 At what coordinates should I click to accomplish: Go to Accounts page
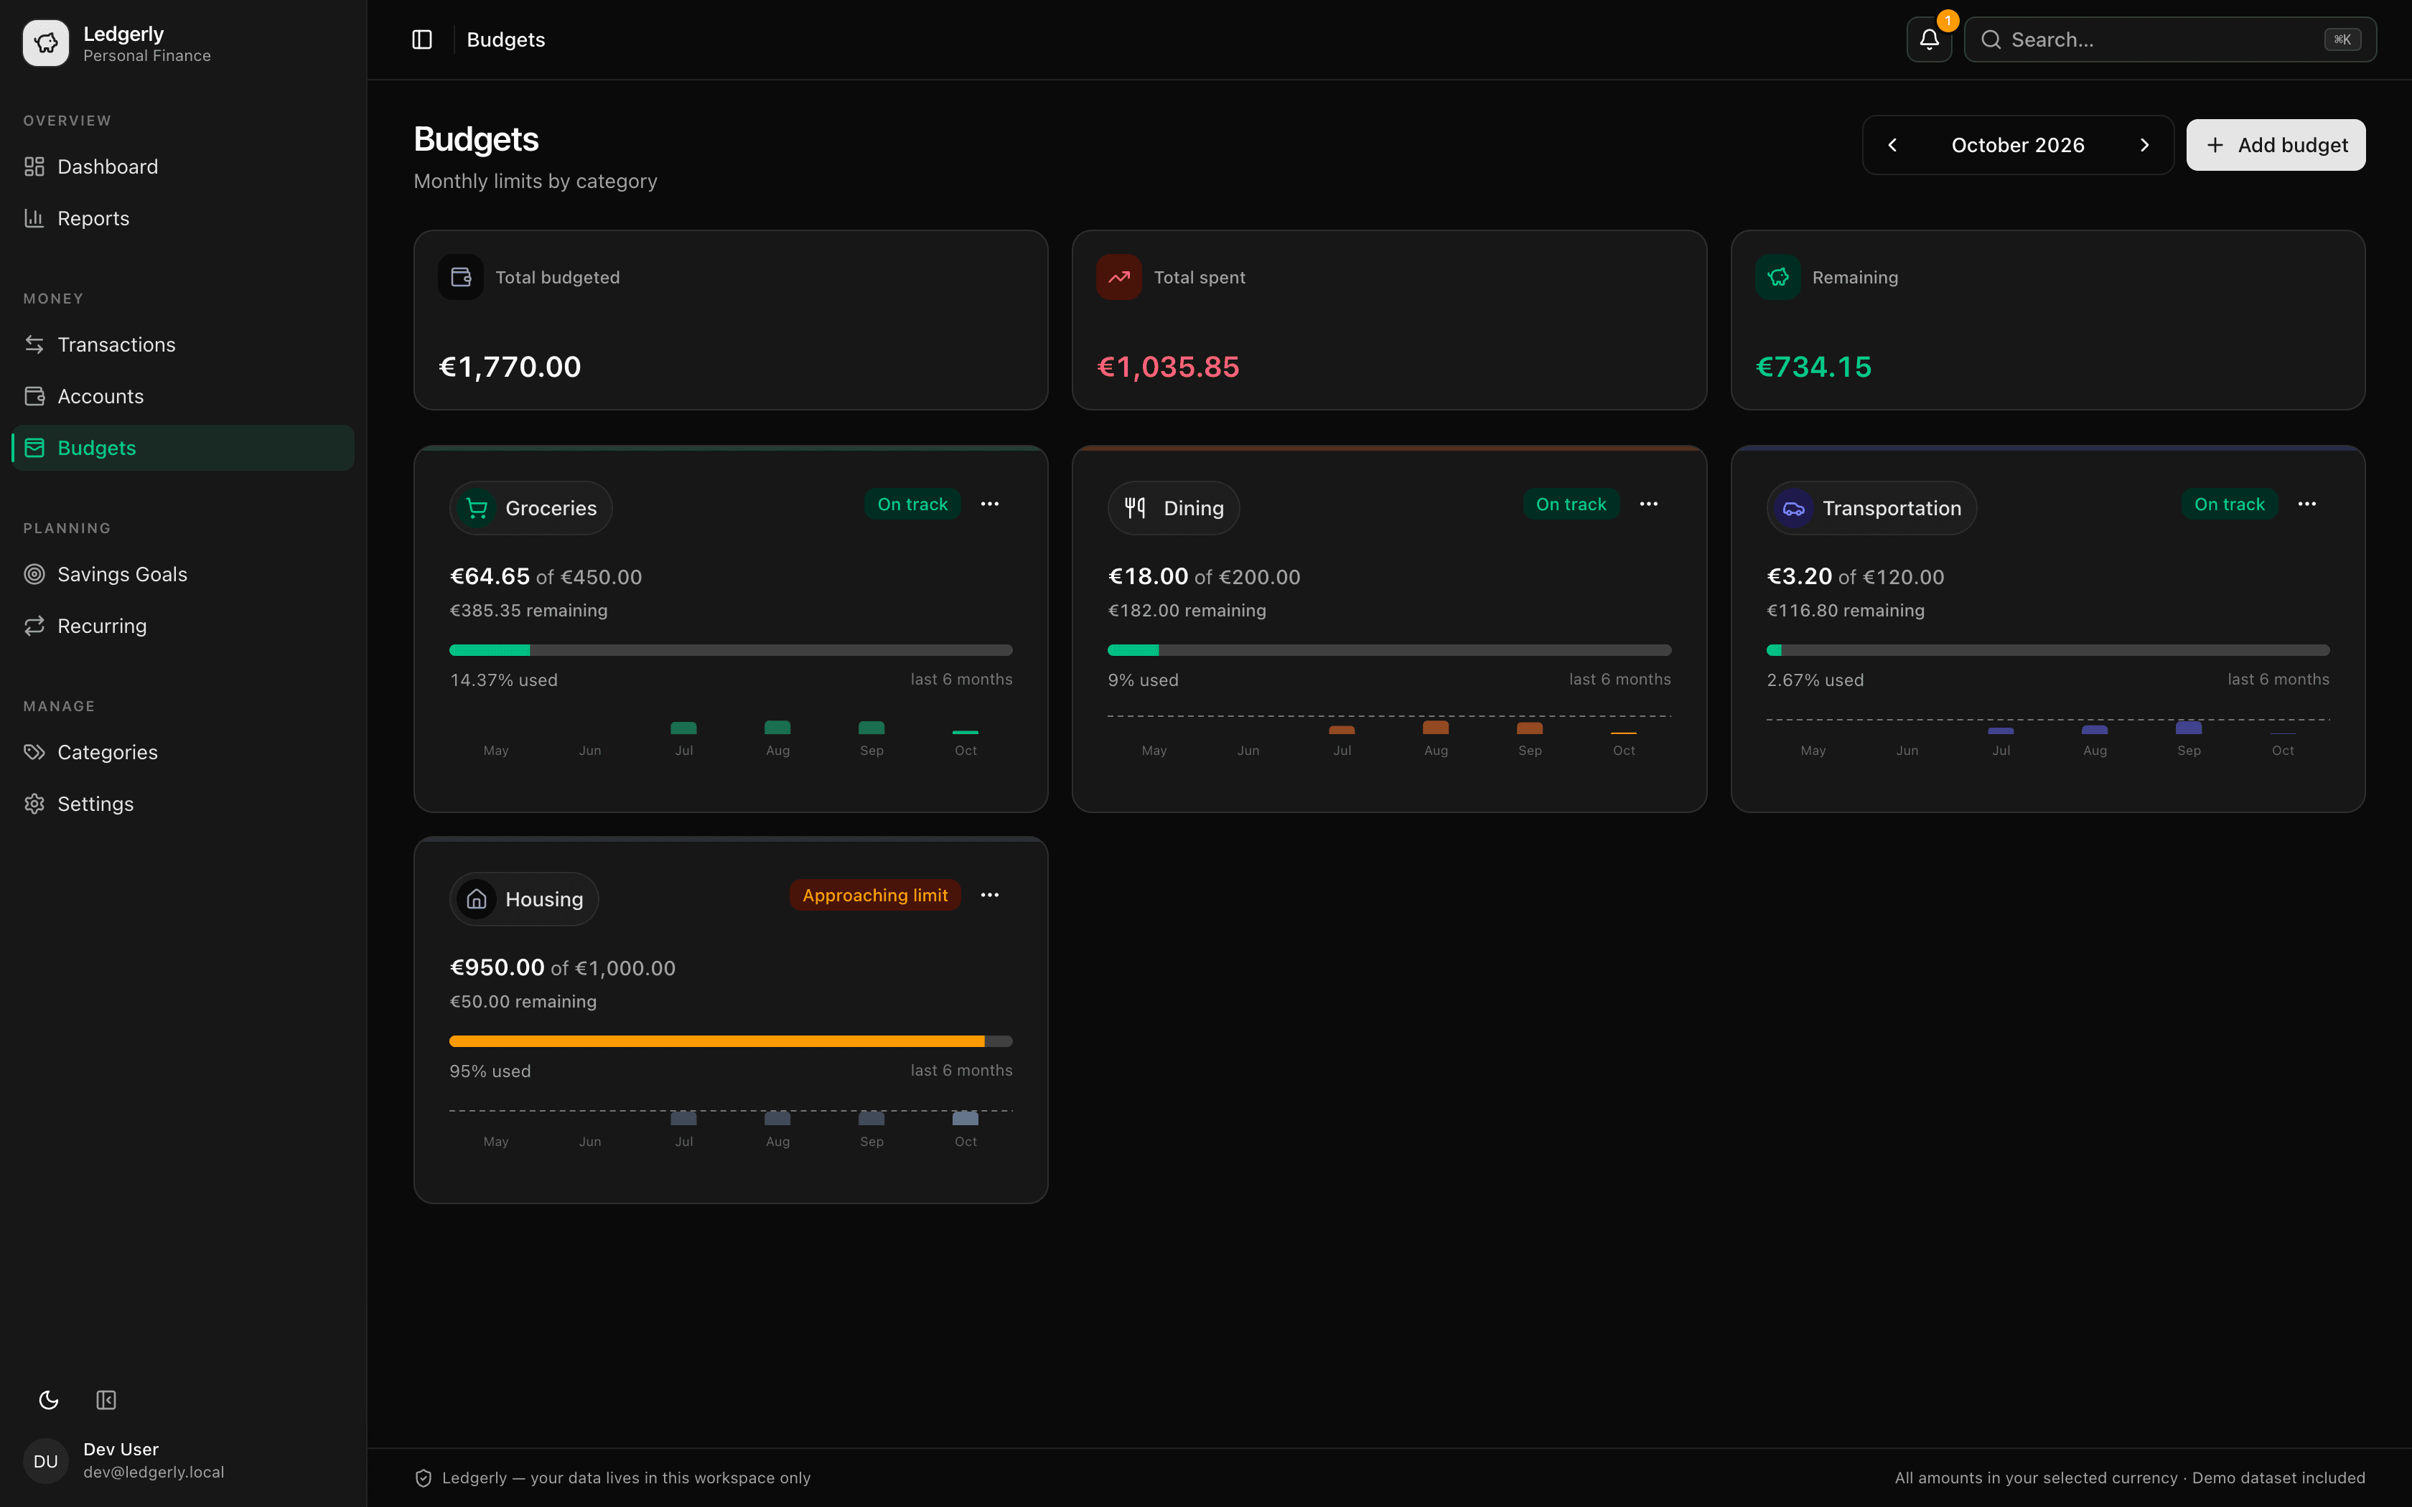click(x=183, y=397)
